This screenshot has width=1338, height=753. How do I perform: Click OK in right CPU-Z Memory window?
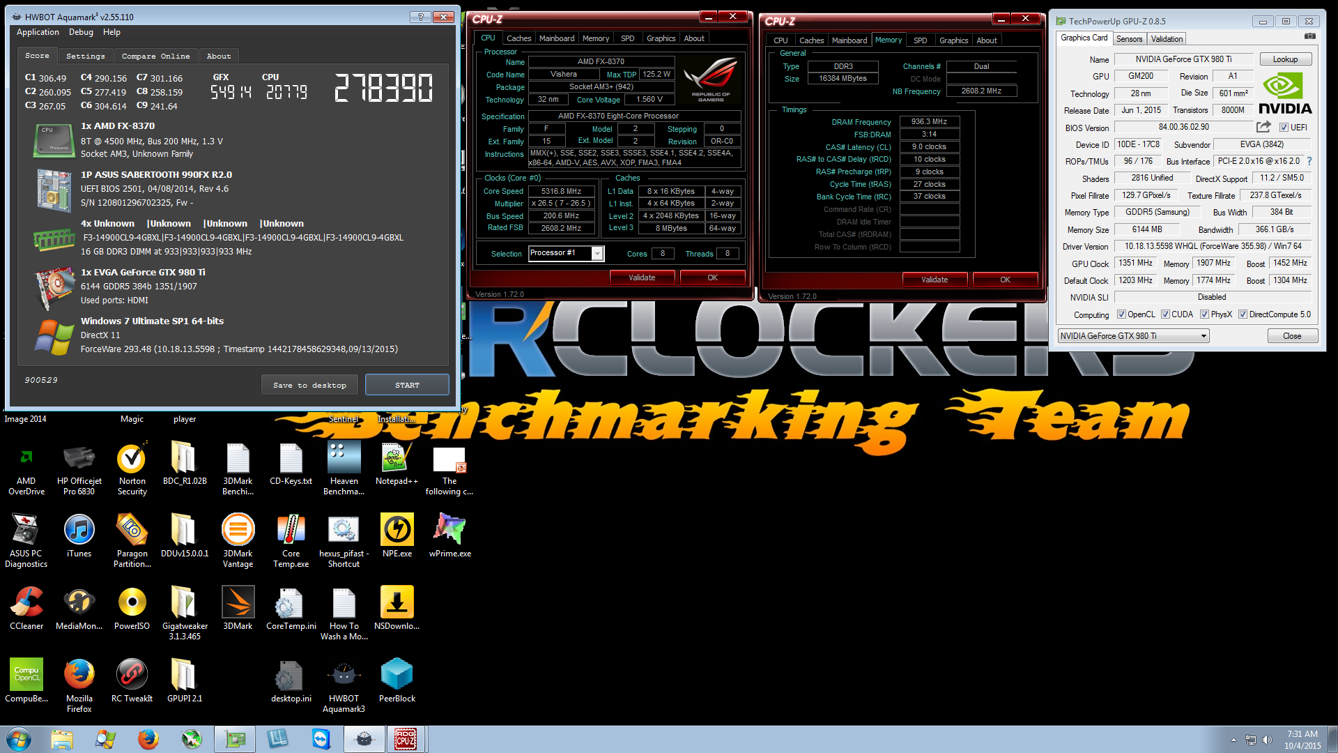click(1005, 280)
